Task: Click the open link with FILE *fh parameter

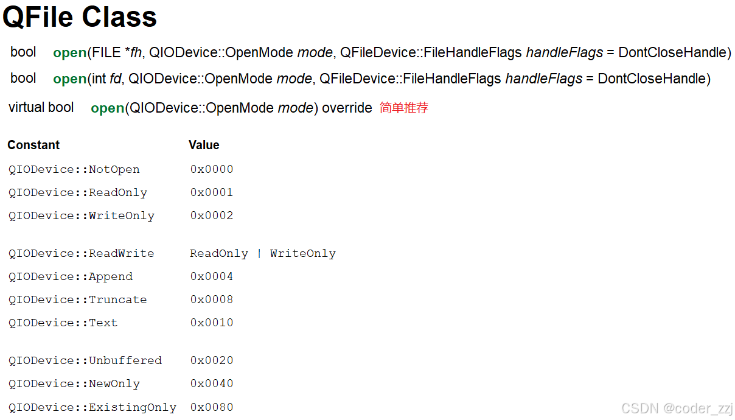Action: (69, 53)
